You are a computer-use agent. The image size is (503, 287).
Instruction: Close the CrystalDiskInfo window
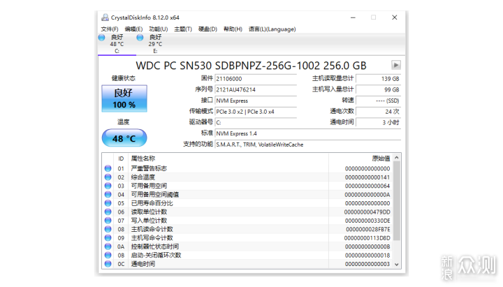[395, 17]
